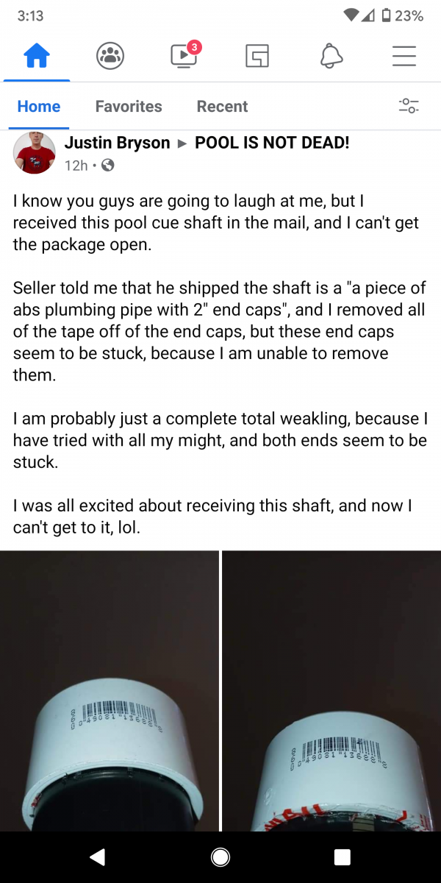
Task: Open the Groups icon in top bar
Action: [110, 56]
